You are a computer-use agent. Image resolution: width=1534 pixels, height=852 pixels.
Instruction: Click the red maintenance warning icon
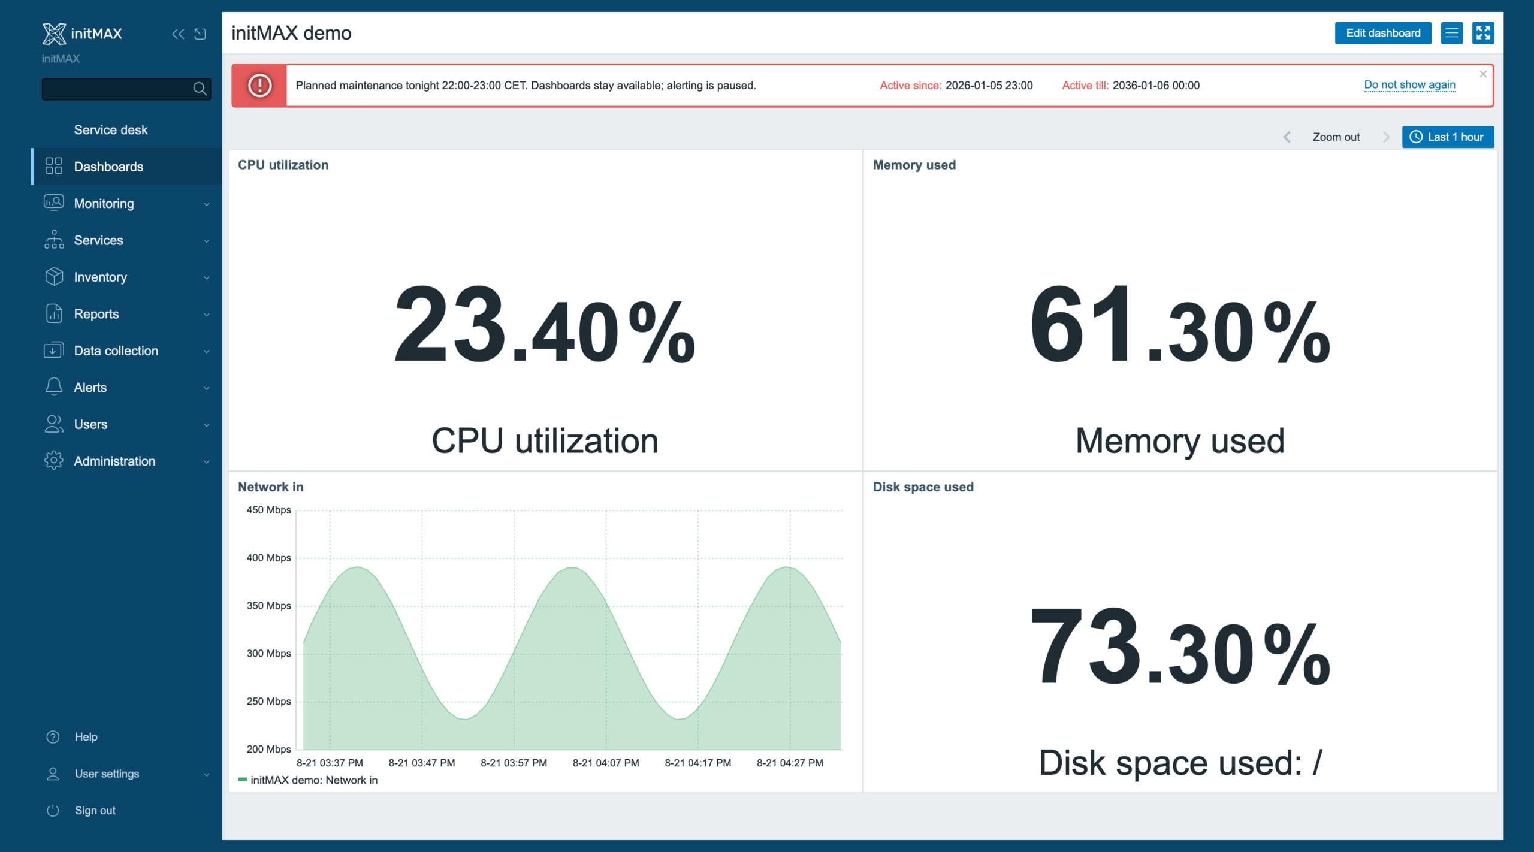[x=259, y=85]
